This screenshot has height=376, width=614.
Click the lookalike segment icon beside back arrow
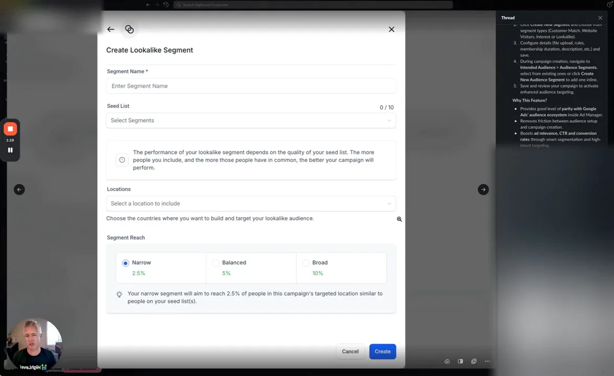pyautogui.click(x=129, y=29)
